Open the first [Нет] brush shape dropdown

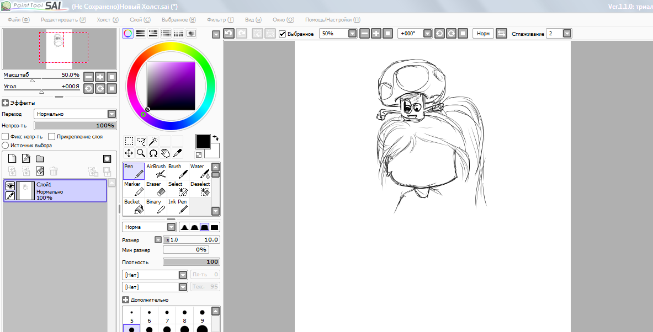(182, 275)
